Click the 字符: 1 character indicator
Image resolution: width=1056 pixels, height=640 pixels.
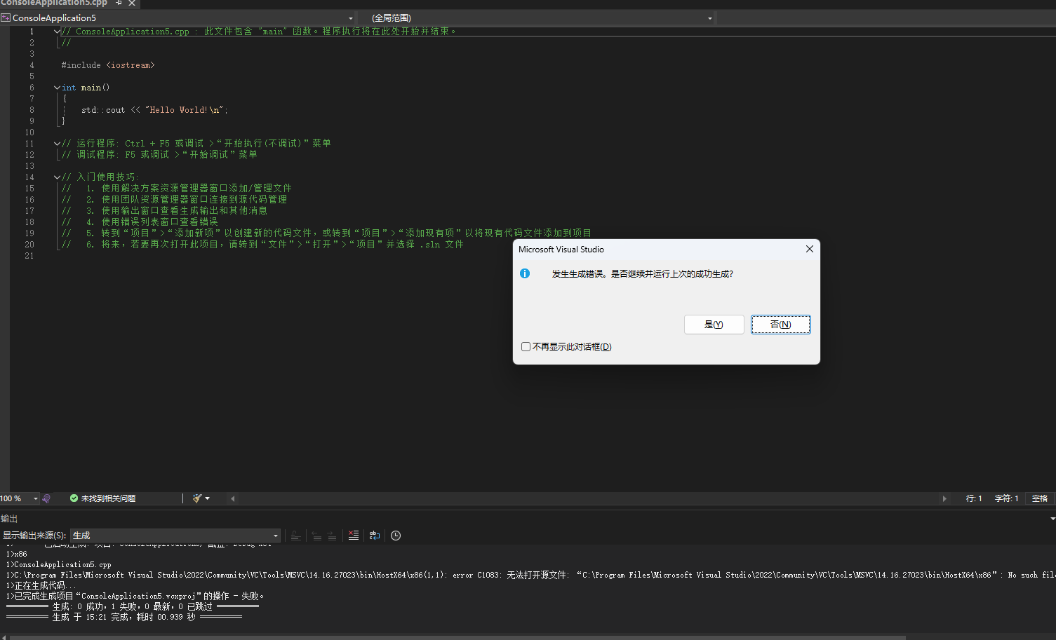1006,498
